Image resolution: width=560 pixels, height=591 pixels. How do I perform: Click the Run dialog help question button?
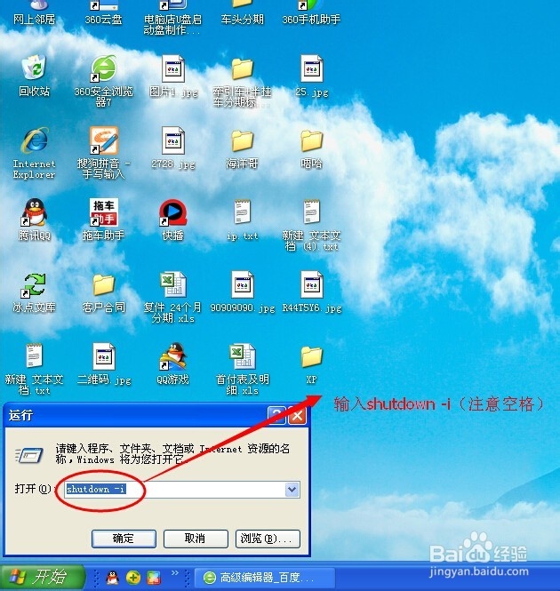[277, 415]
